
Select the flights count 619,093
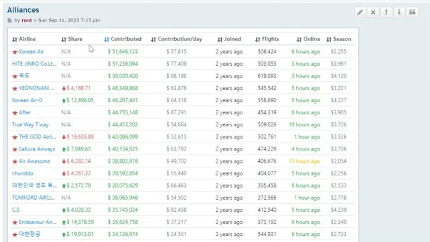click(267, 76)
